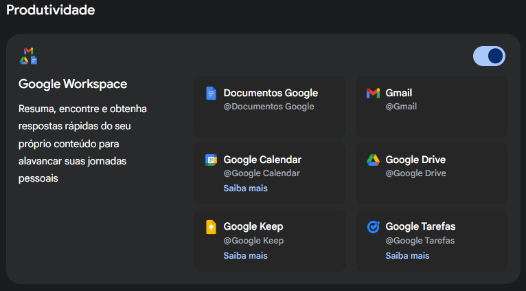
Task: Select the @Google Calendar handle text
Action: 260,173
